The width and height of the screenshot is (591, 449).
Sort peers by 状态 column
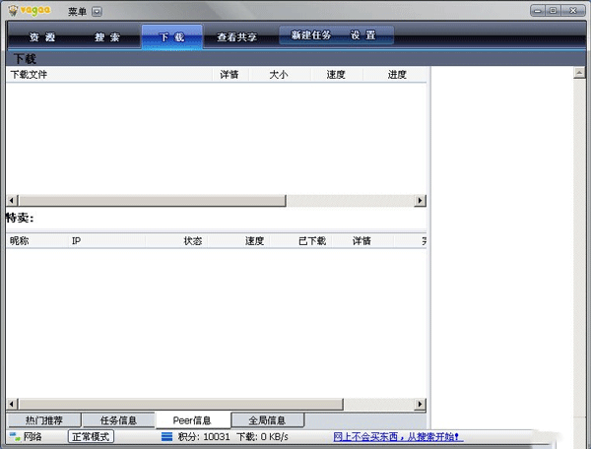[176, 240]
